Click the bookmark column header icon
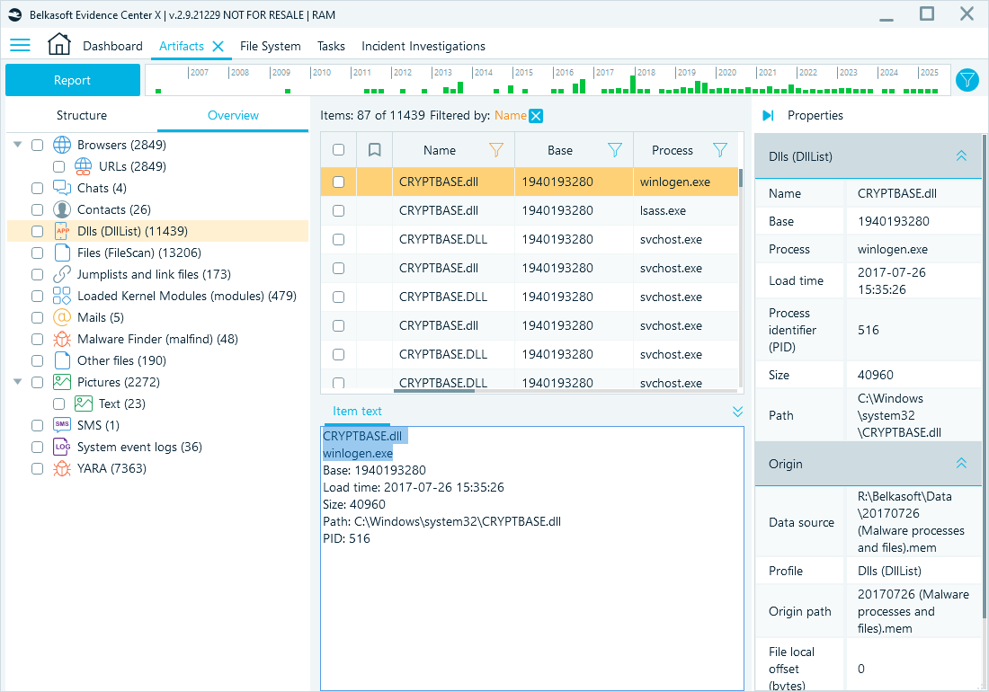 (x=374, y=149)
